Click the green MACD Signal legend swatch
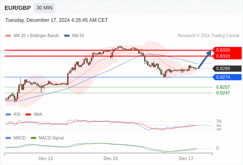The width and height of the screenshot is (243, 165). [33, 138]
